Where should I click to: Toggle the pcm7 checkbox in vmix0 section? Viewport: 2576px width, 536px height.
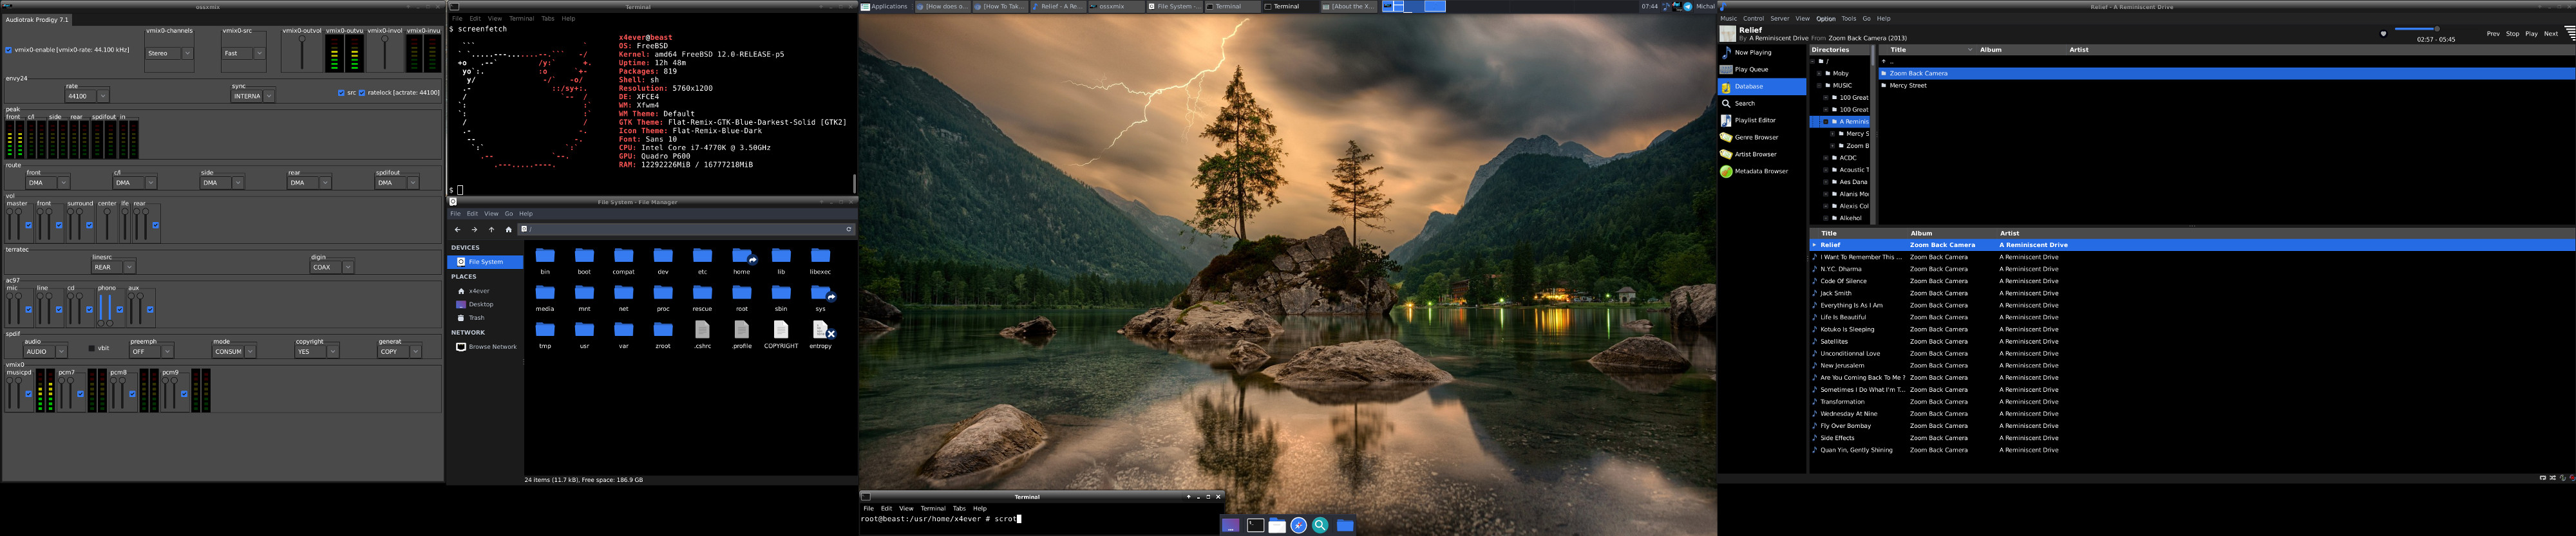[x=80, y=394]
